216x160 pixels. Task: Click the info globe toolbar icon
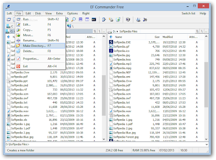tap(138, 19)
